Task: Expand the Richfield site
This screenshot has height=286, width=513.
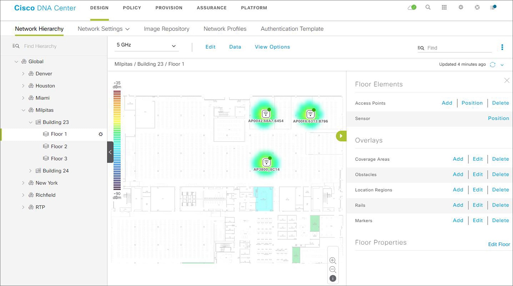Action: [23, 195]
